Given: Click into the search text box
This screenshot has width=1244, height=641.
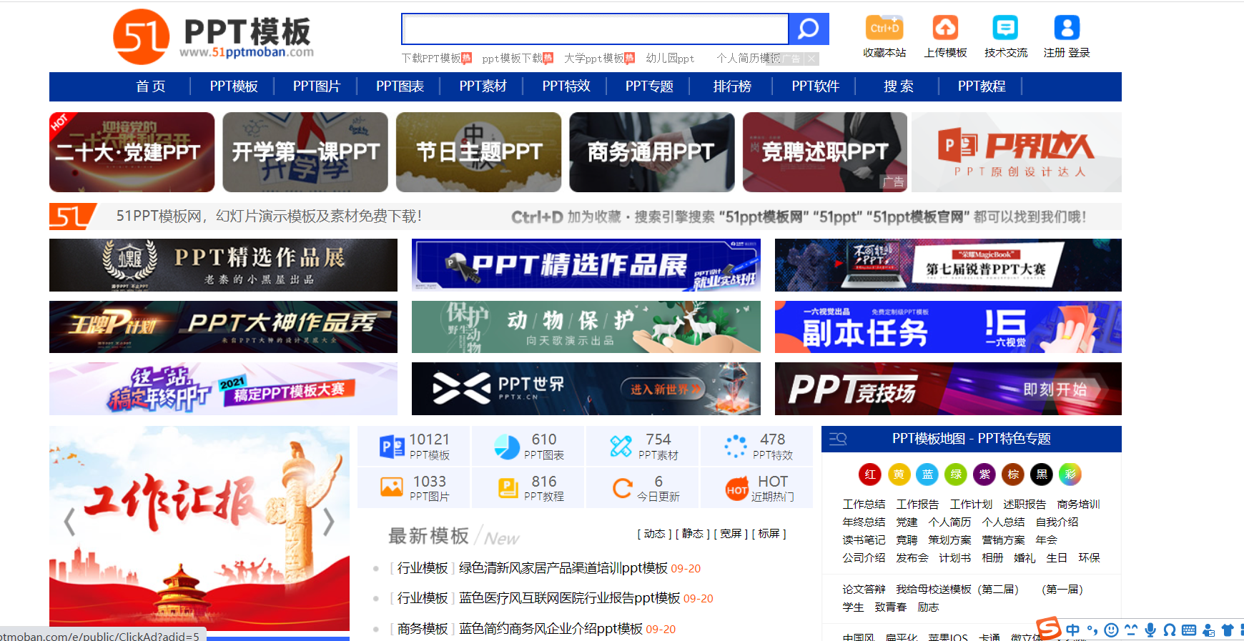Looking at the screenshot, I should tap(595, 29).
